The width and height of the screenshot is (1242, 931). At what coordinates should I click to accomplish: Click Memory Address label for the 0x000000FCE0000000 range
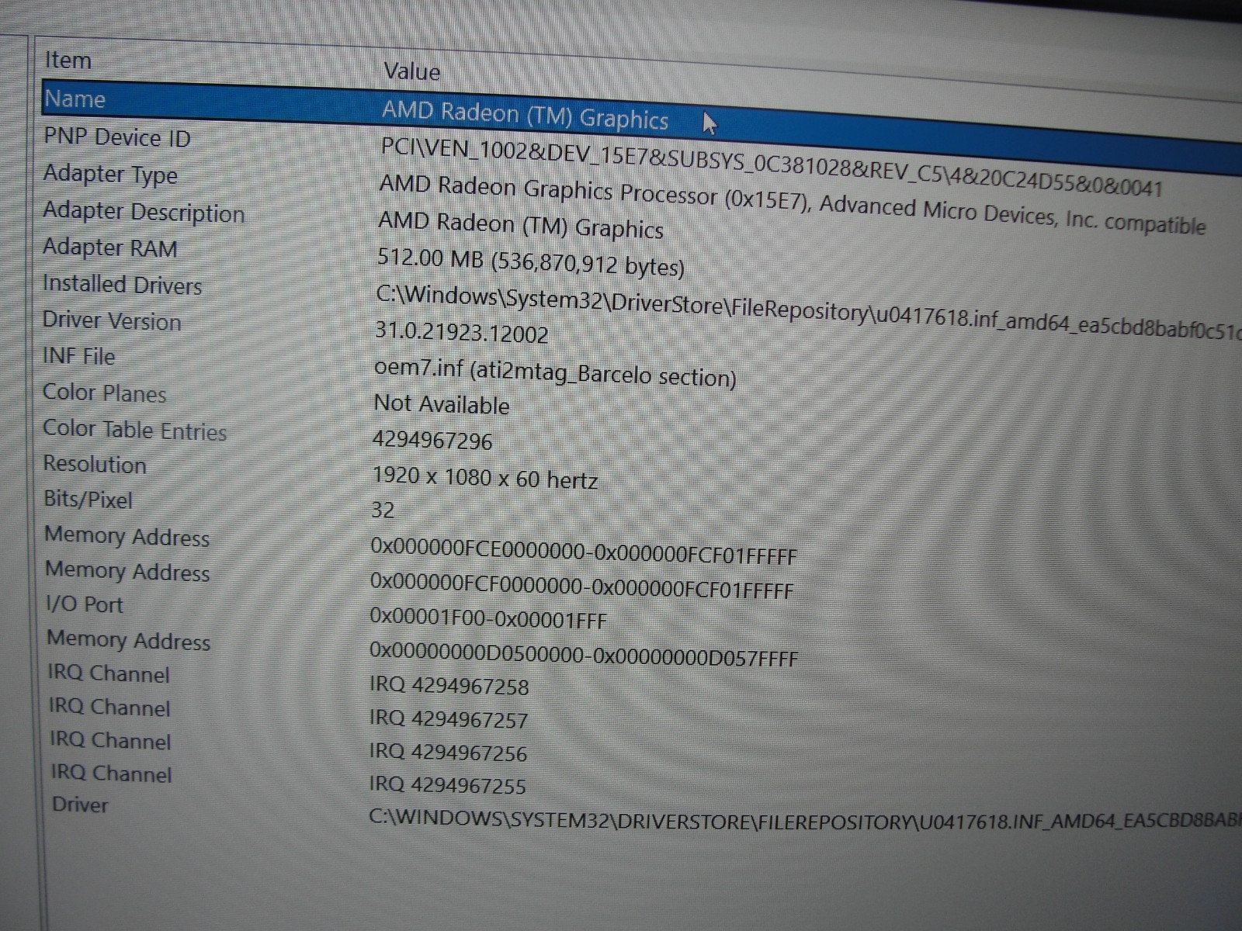point(127,536)
